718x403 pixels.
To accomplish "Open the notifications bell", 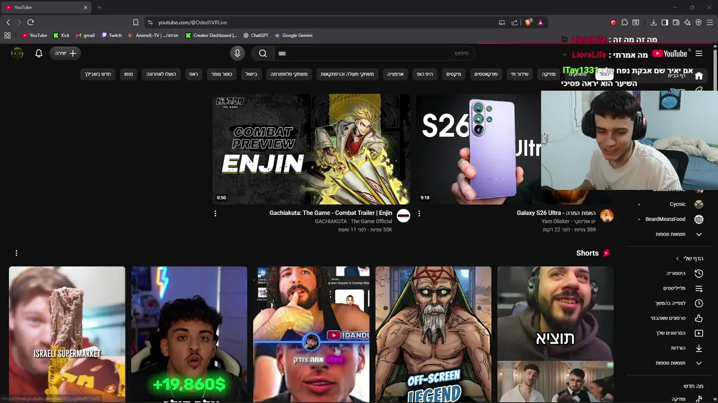I will pyautogui.click(x=39, y=53).
